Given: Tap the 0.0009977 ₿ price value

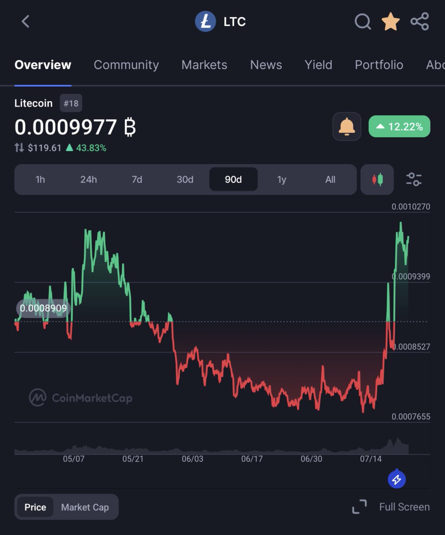Looking at the screenshot, I should coord(75,128).
